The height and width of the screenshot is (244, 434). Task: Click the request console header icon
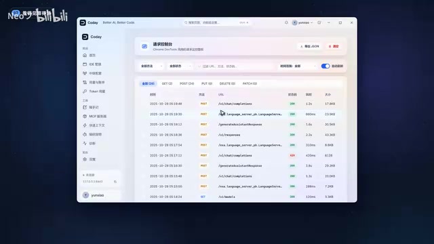(144, 47)
